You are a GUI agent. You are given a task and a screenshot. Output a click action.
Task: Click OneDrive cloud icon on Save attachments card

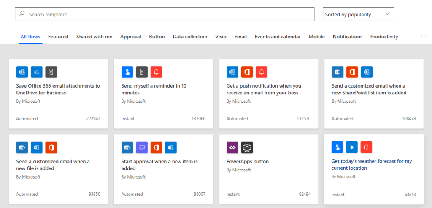pyautogui.click(x=37, y=72)
